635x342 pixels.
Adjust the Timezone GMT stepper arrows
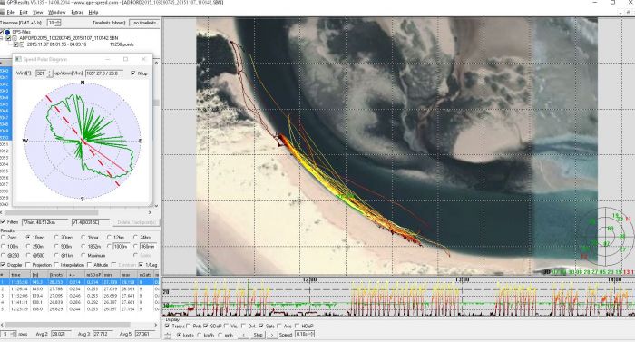[x=58, y=23]
